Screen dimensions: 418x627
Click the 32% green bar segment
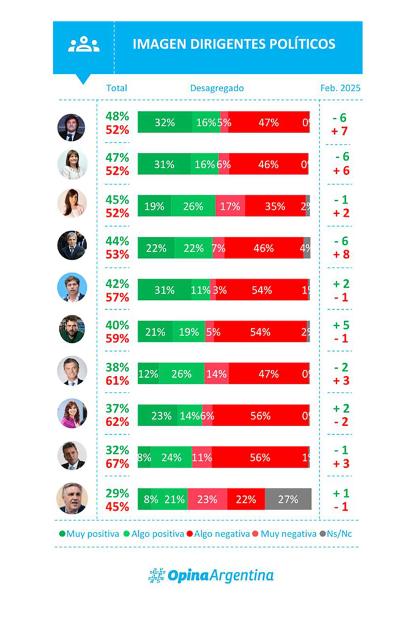pyautogui.click(x=165, y=122)
